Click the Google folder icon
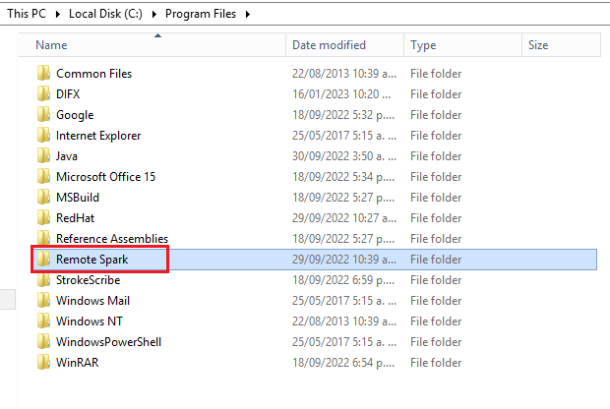610x409 pixels. 43,114
